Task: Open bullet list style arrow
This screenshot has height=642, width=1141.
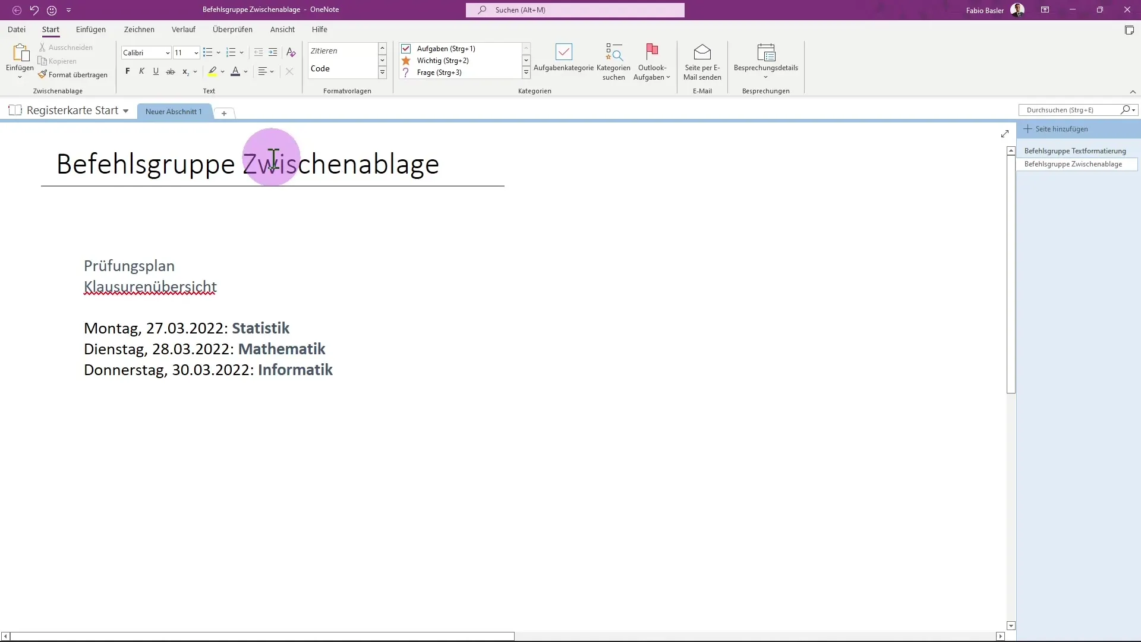Action: [219, 53]
